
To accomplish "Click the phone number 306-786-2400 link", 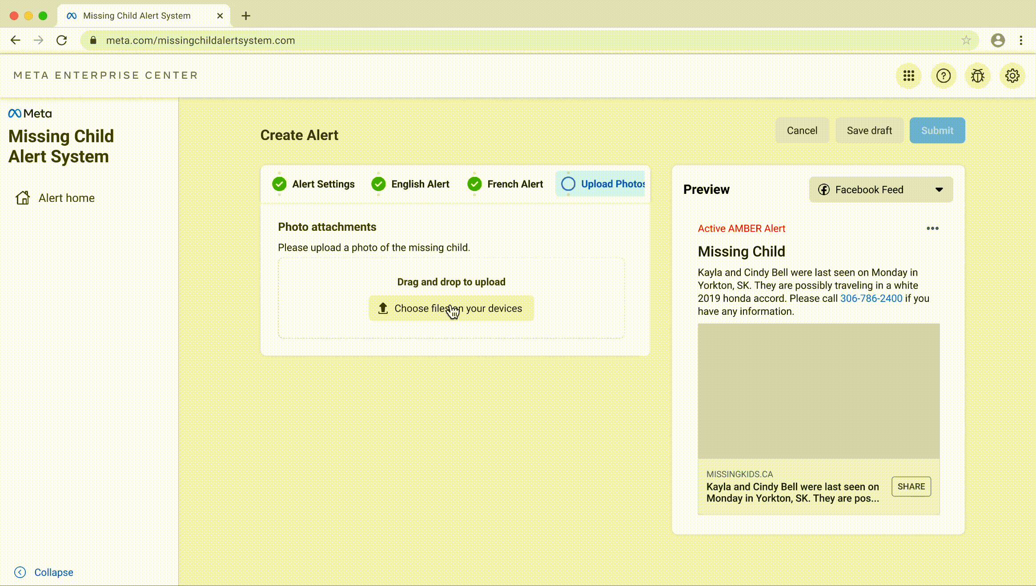I will coord(871,298).
